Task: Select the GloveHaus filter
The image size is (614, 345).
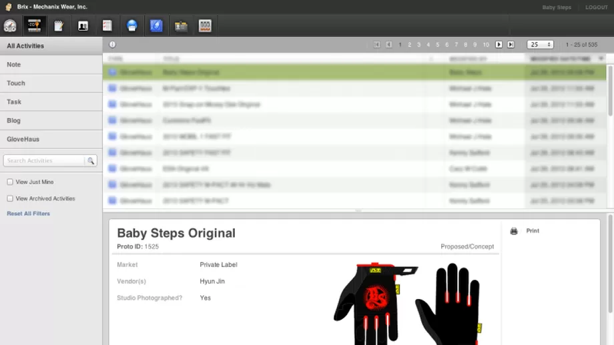Action: click(23, 139)
